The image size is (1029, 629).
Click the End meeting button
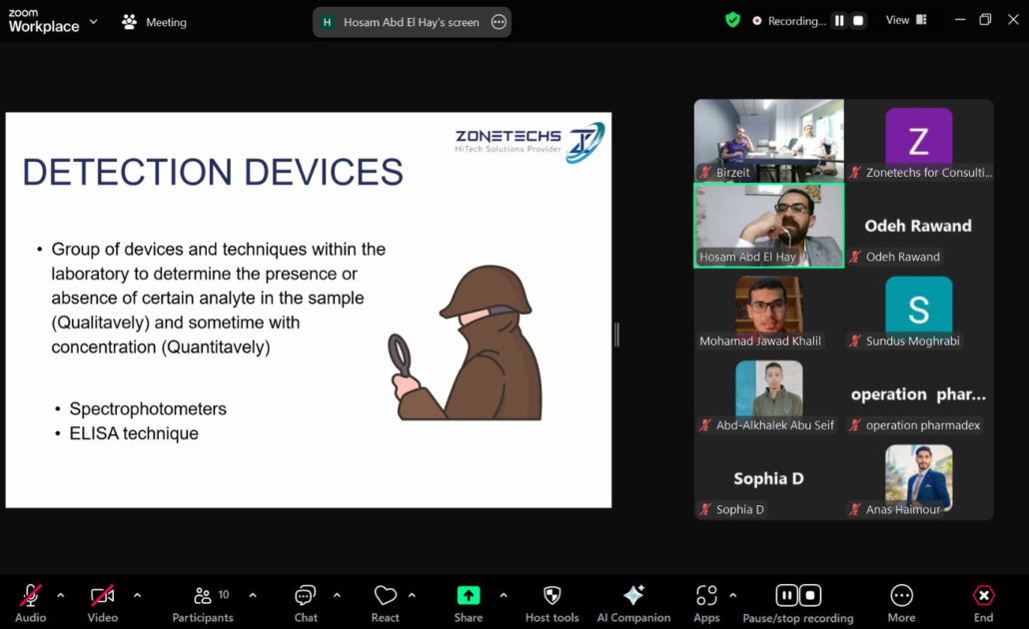(x=983, y=603)
